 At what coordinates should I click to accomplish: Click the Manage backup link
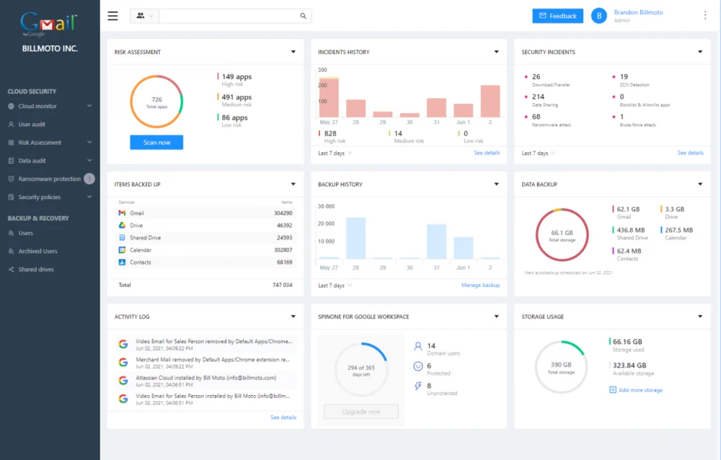pyautogui.click(x=480, y=286)
